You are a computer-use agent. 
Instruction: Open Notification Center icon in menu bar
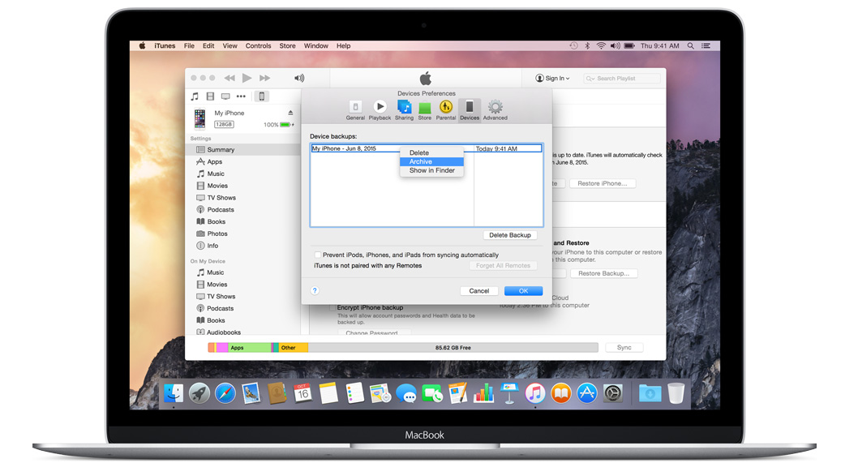coord(706,46)
